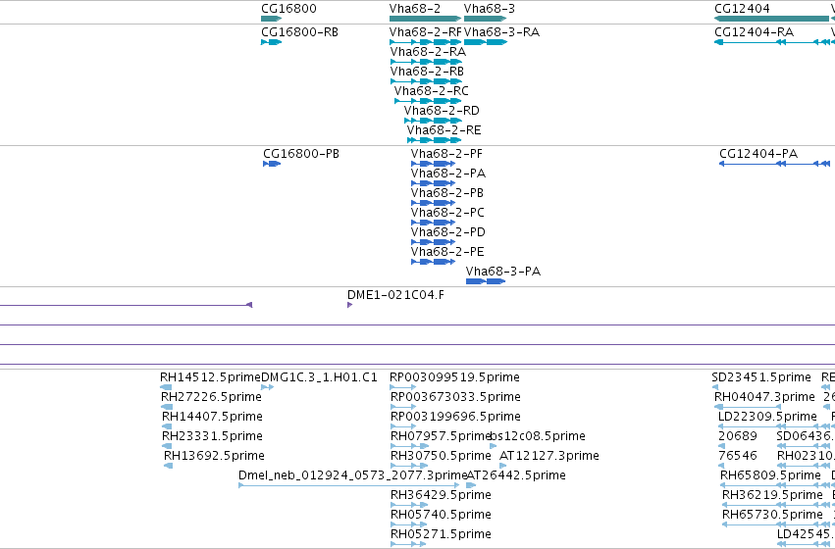Select transcript Vha68-2-RC
The width and height of the screenshot is (835, 549).
[432, 91]
